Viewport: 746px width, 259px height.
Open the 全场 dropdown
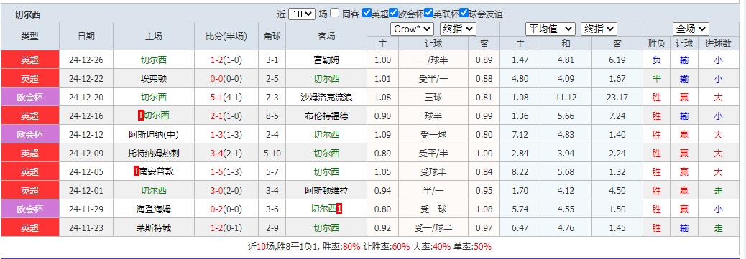[x=691, y=29]
